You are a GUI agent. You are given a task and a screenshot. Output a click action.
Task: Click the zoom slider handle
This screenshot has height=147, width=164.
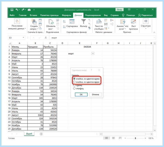[135, 138]
